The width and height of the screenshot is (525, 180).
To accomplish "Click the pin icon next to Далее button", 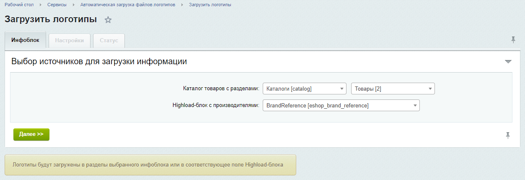I will click(x=508, y=135).
